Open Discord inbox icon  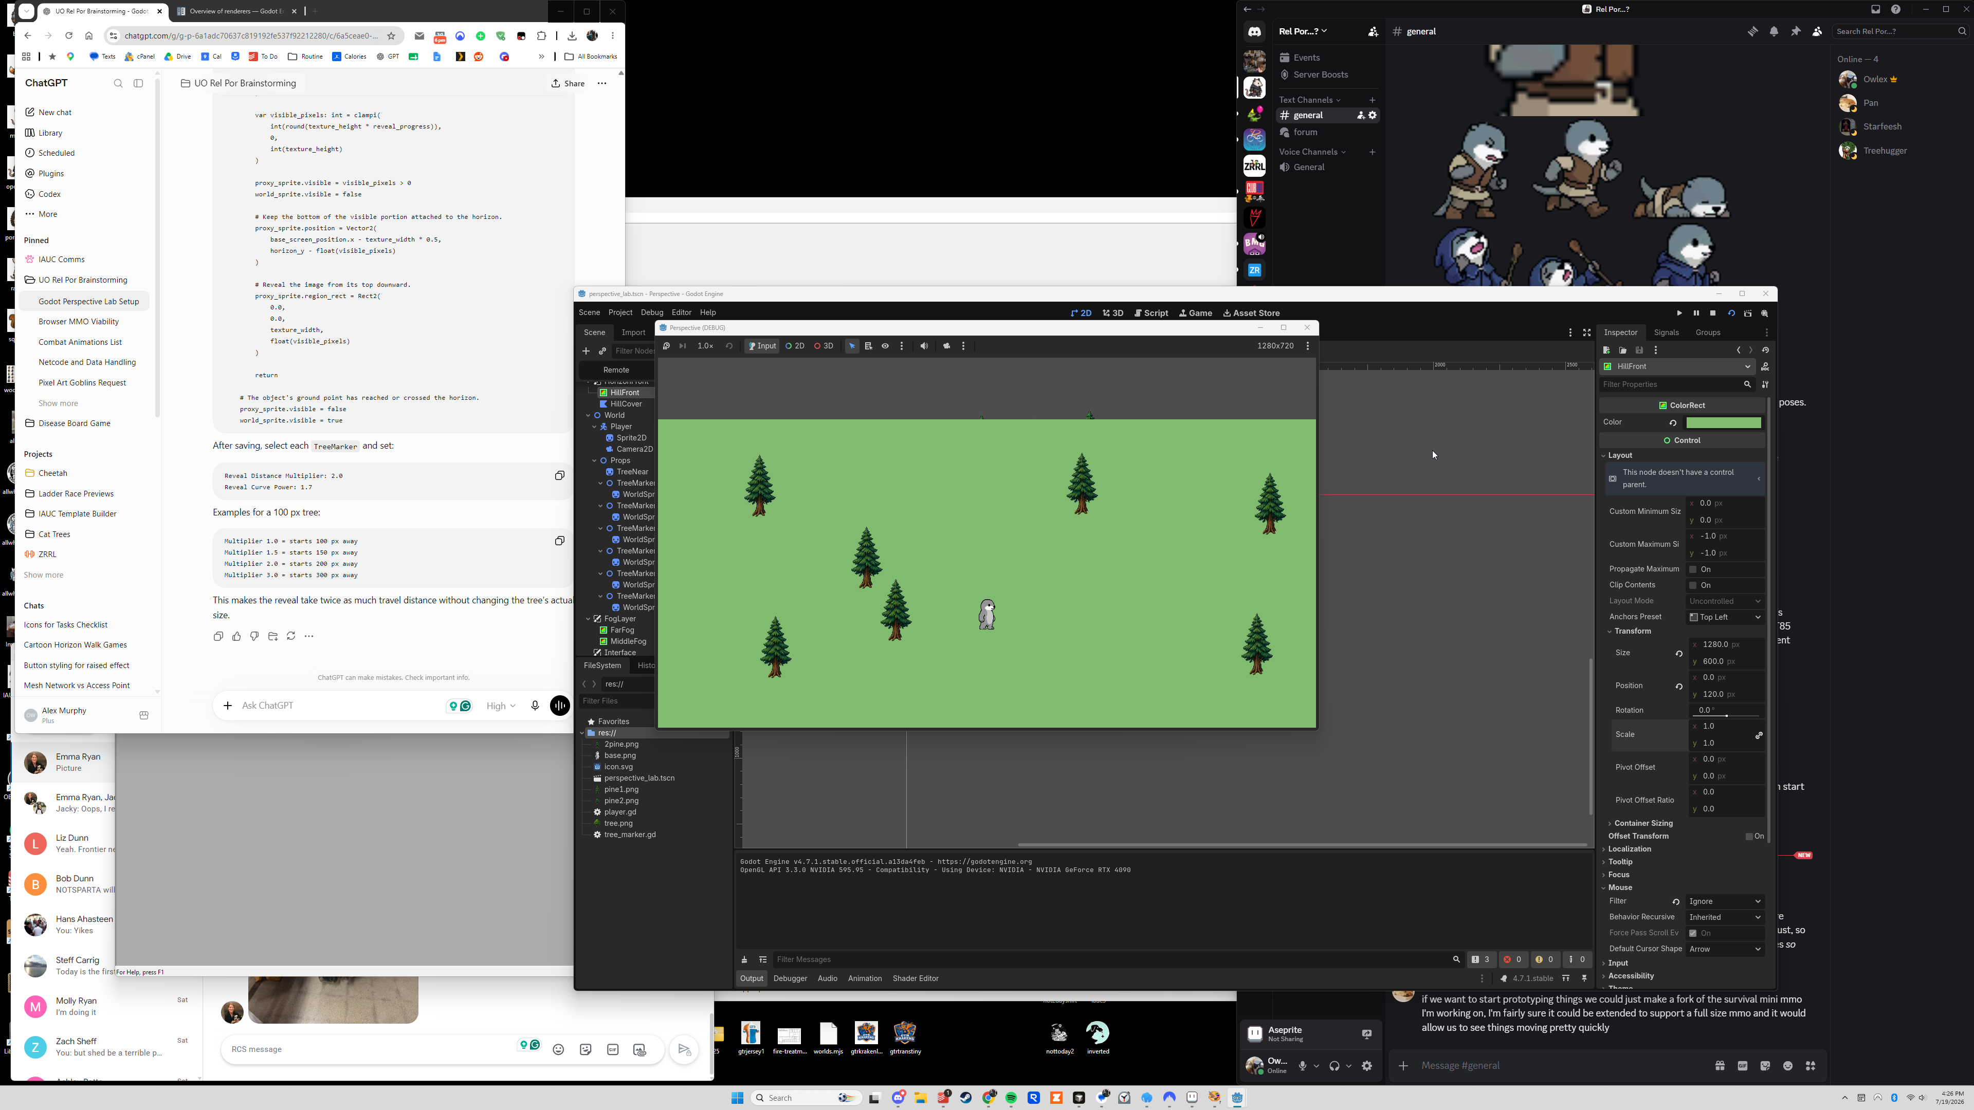[1875, 9]
